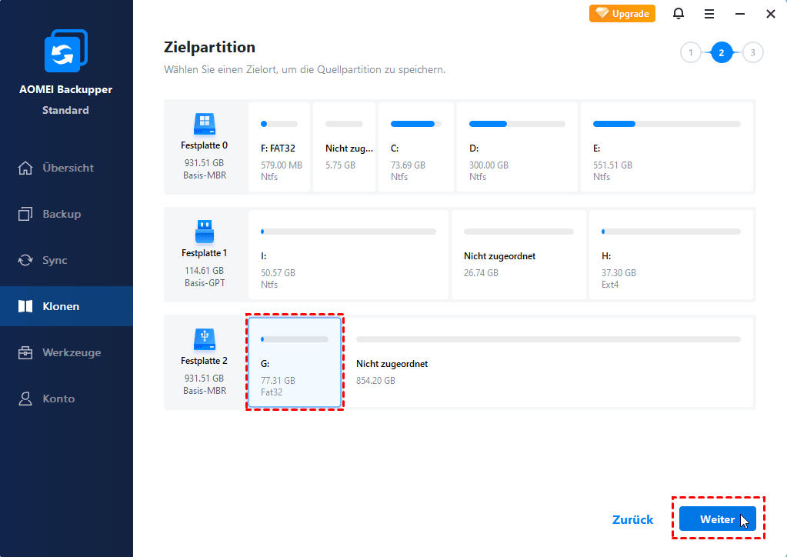787x557 pixels.
Task: Click the 114.61 GB disk size text
Action: pos(205,271)
